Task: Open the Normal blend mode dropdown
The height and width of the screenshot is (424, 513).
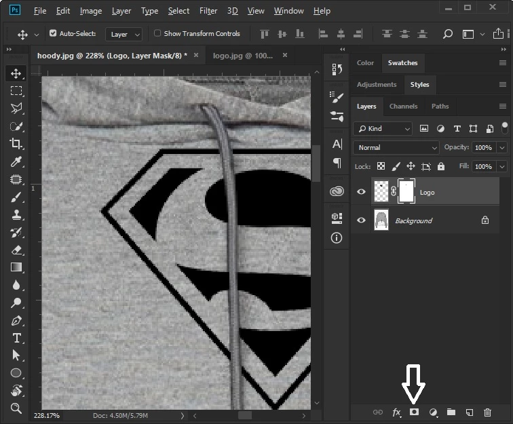Action: click(x=396, y=147)
